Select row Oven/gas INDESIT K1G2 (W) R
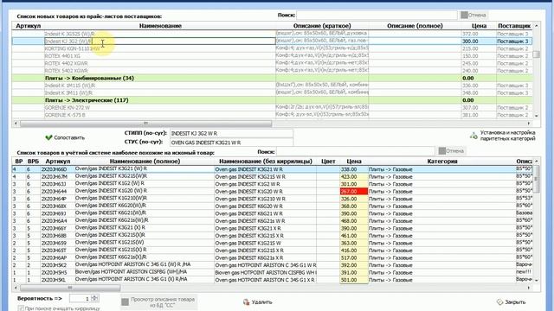 (x=272, y=184)
